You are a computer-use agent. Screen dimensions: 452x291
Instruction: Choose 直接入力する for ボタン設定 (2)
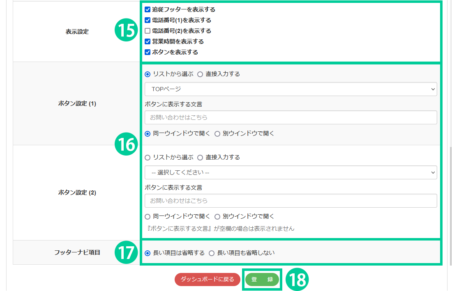point(200,158)
